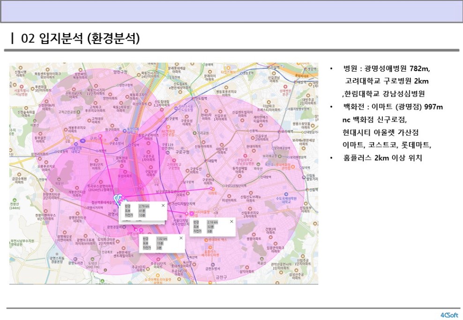
Task: Click the 거리공원 park icon
Action: coord(194,133)
